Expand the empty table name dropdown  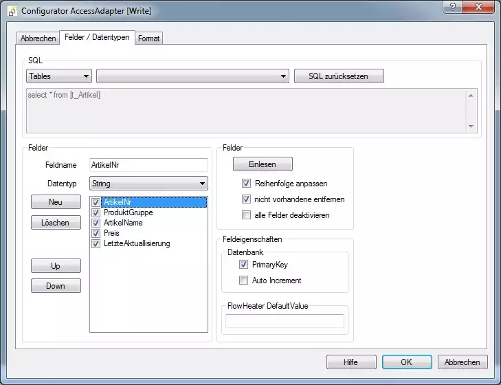[x=192, y=76]
